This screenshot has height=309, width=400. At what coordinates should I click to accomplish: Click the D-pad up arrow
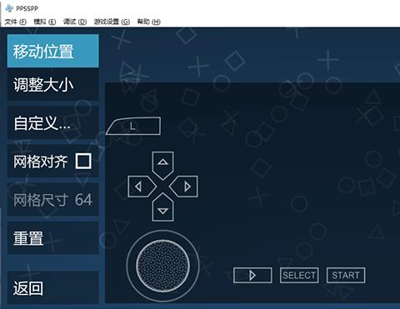pyautogui.click(x=162, y=165)
